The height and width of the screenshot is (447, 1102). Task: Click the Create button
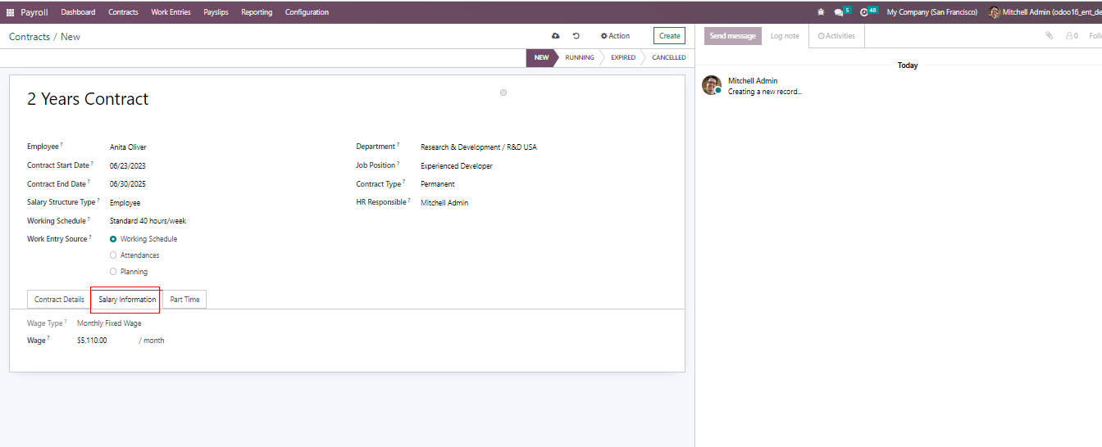click(669, 36)
